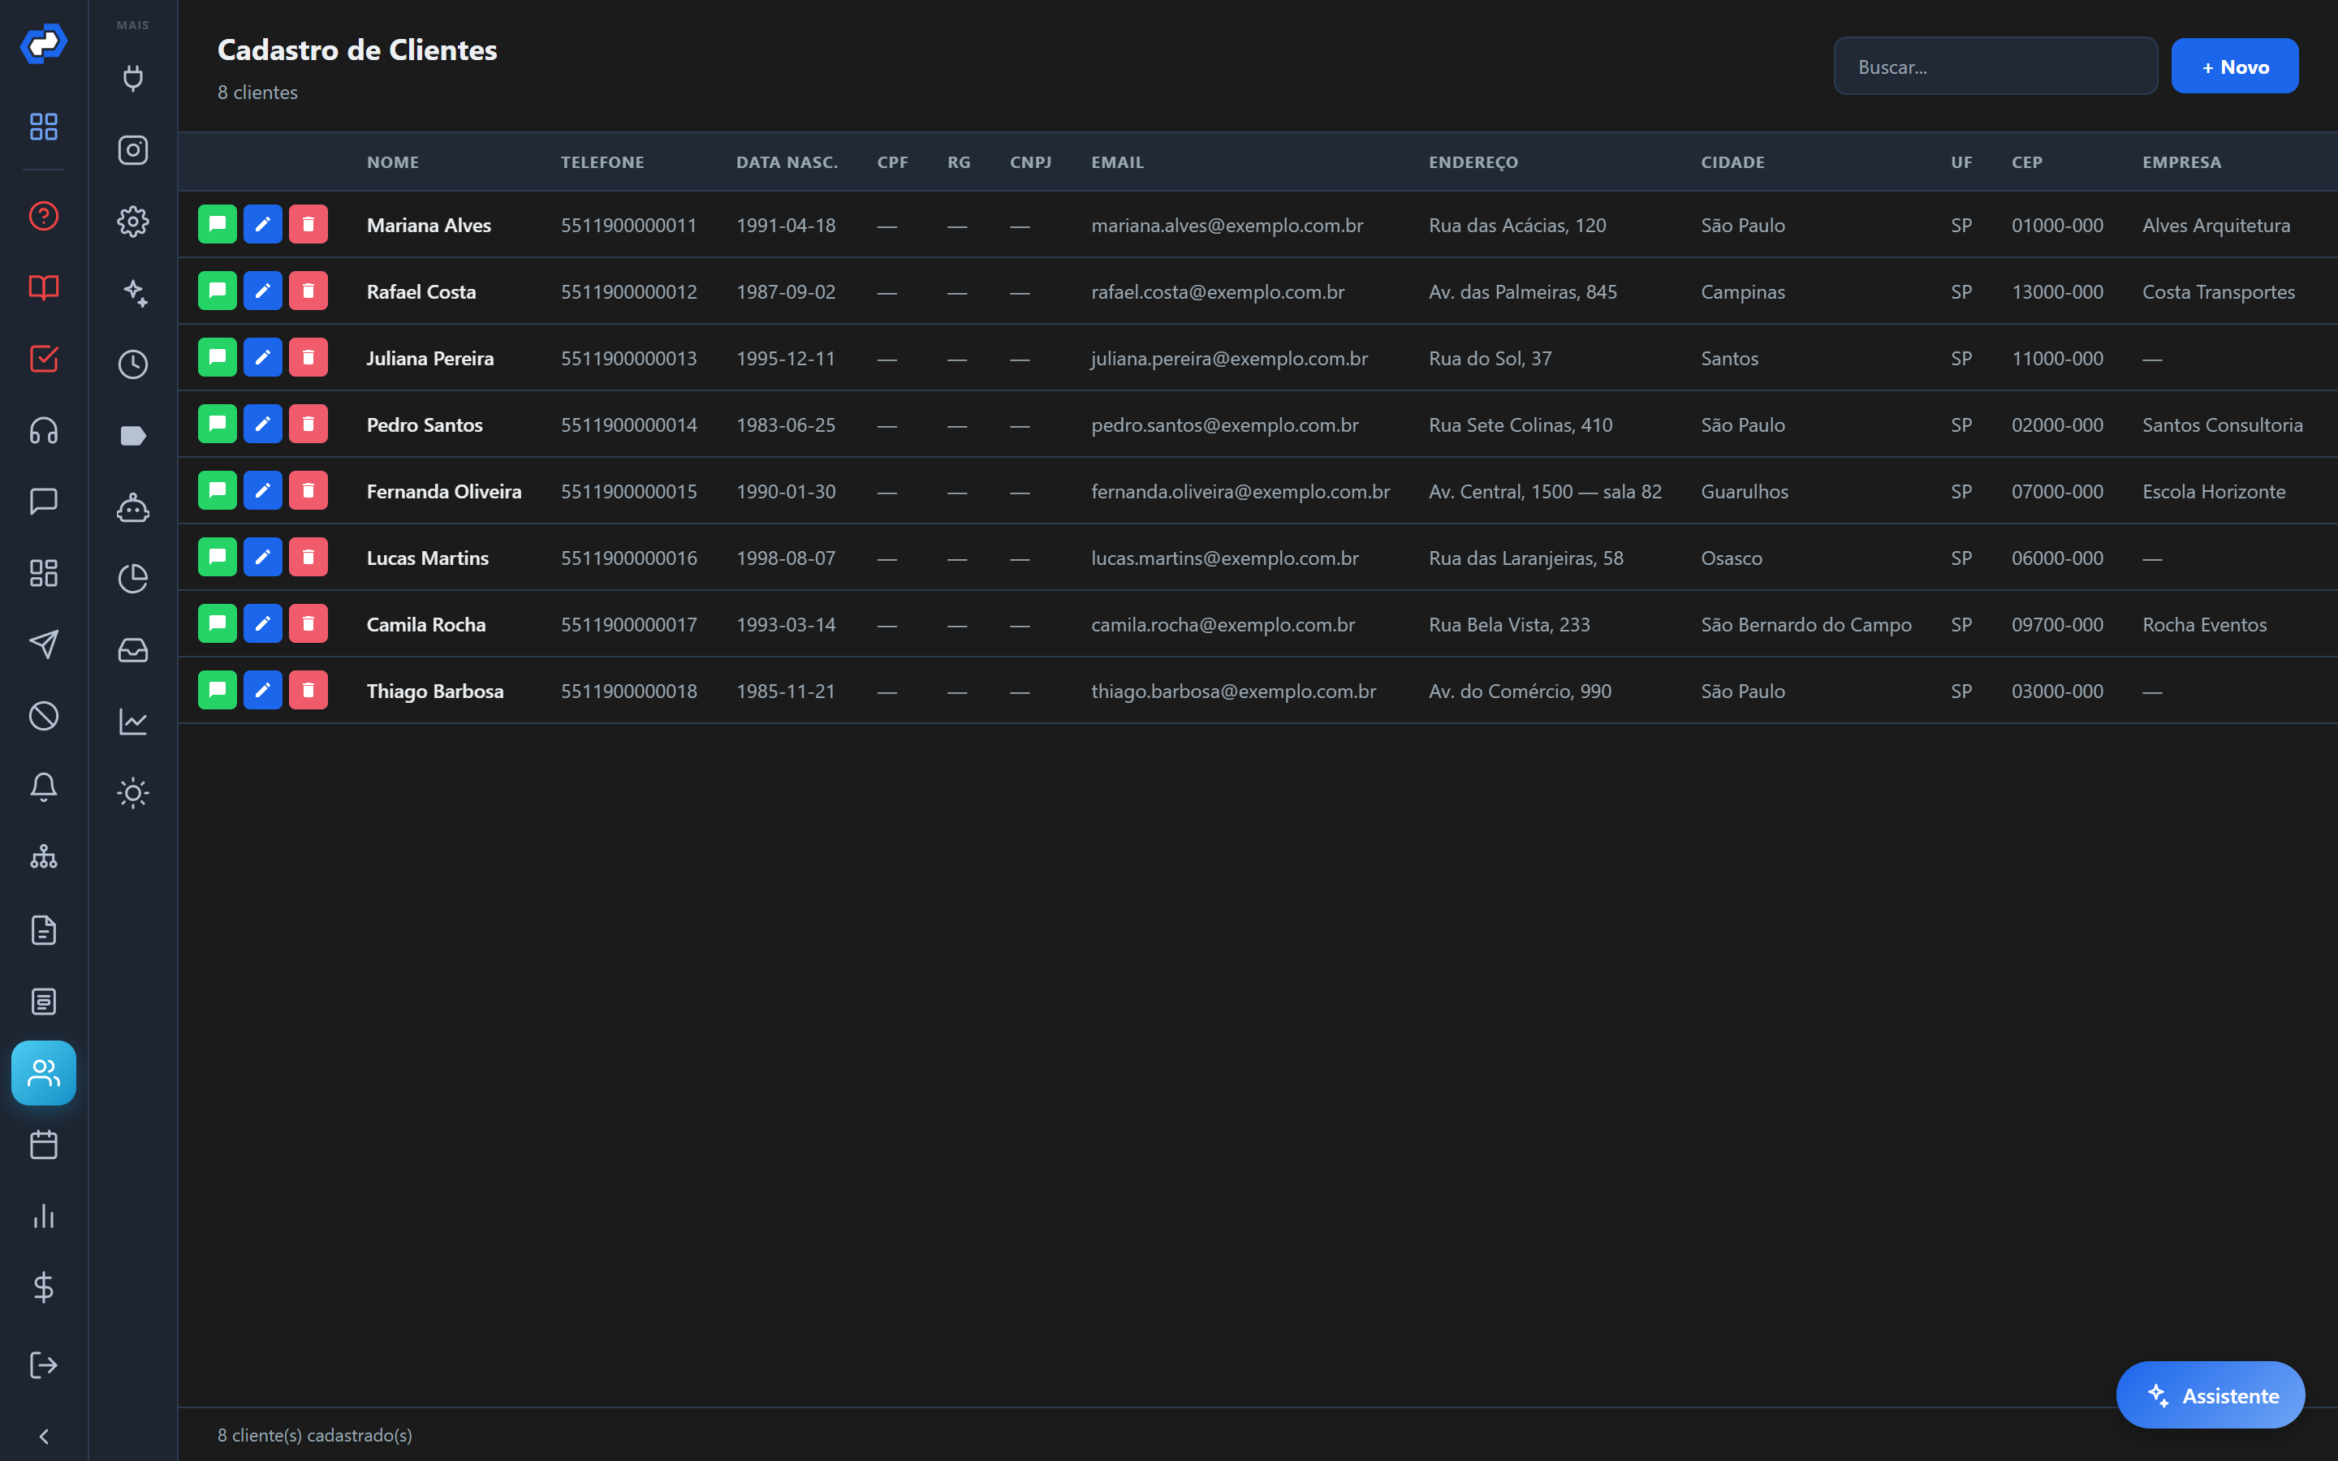Open the plug integrations icon
The height and width of the screenshot is (1461, 2338).
coord(133,78)
